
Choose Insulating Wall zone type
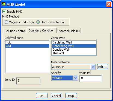click(x=74, y=42)
